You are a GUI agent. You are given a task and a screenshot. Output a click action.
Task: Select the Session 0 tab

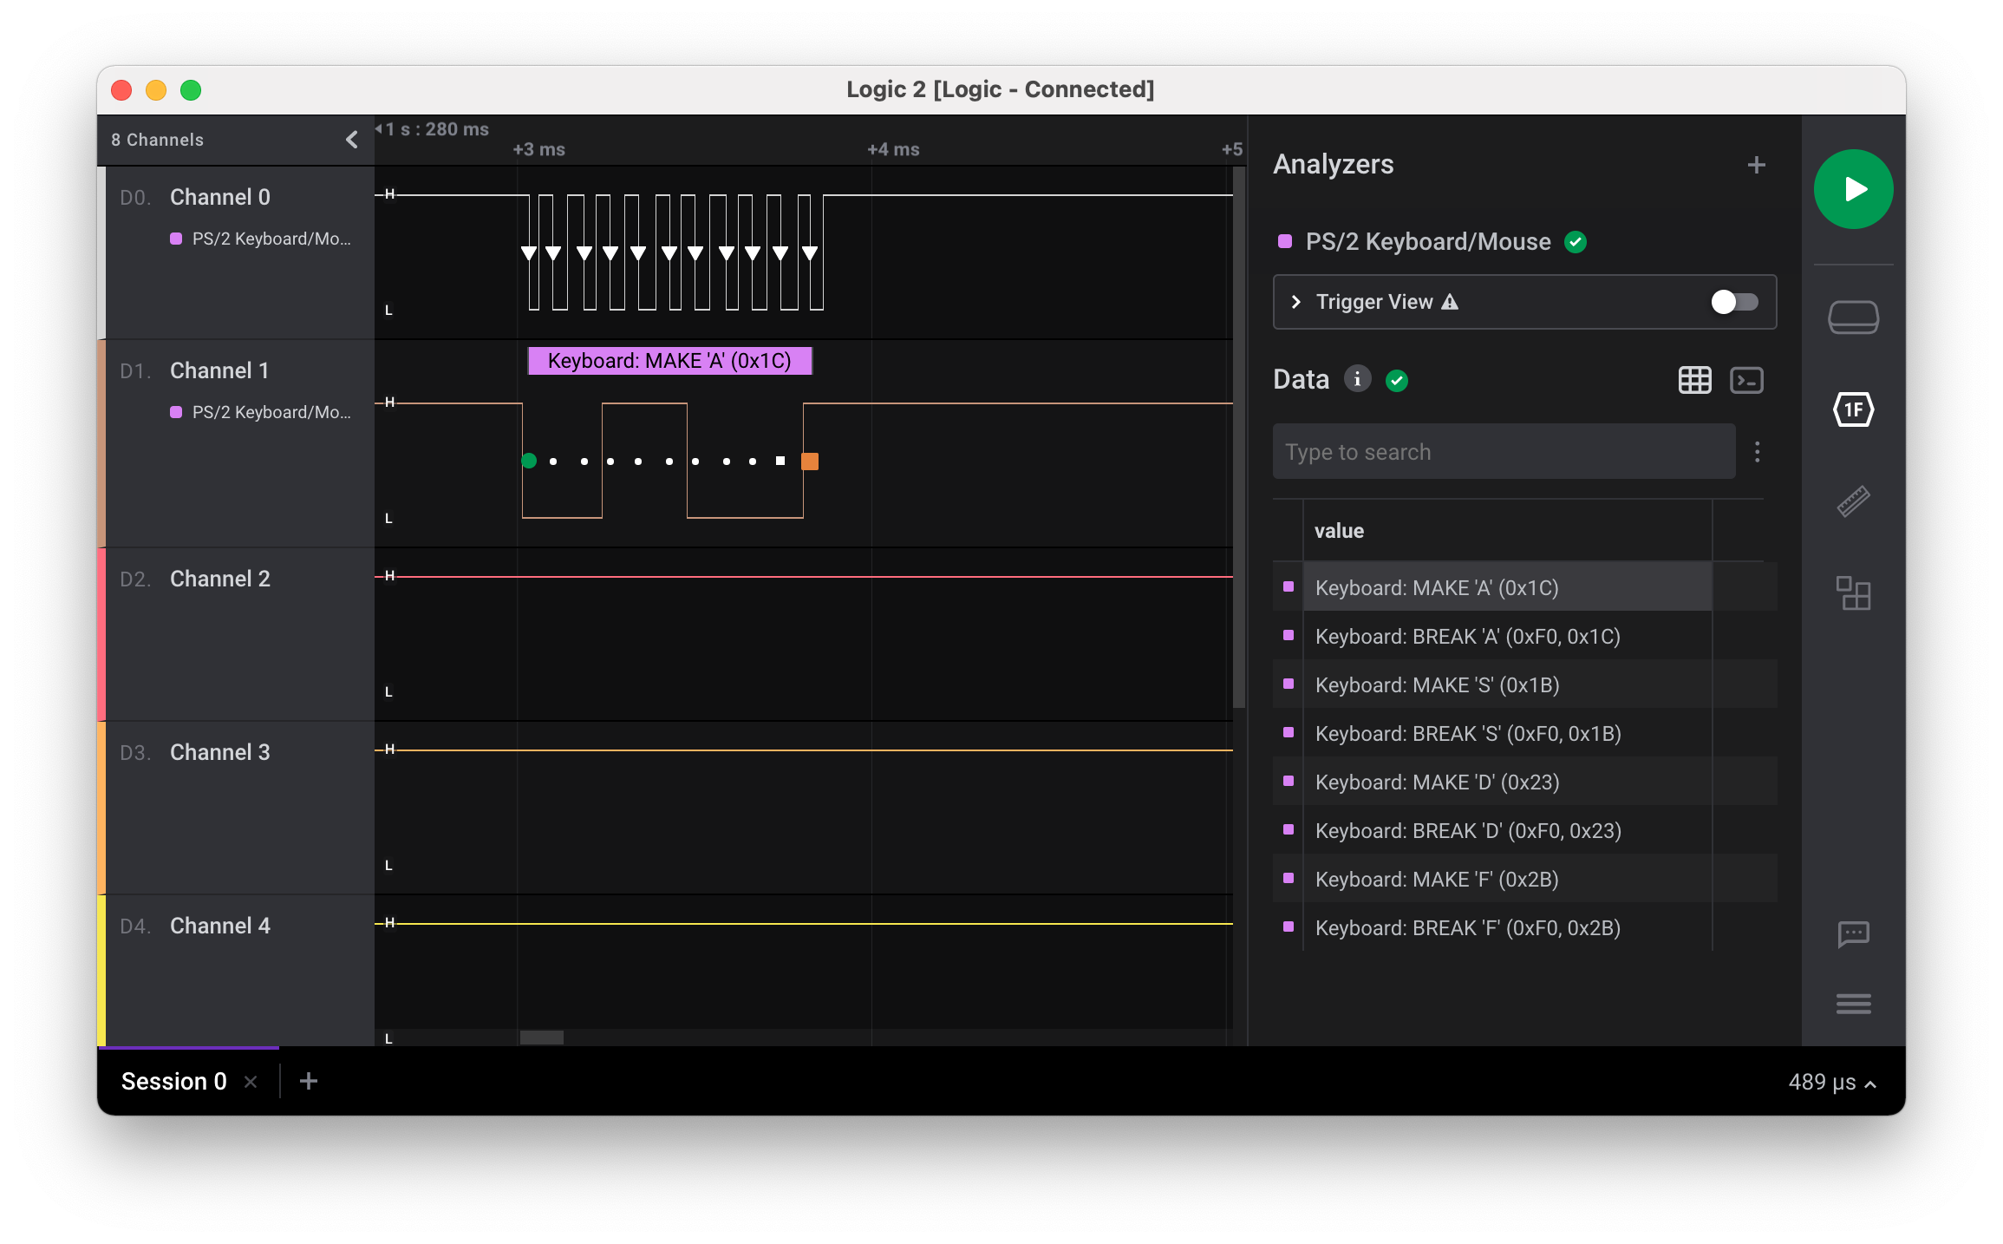(173, 1081)
